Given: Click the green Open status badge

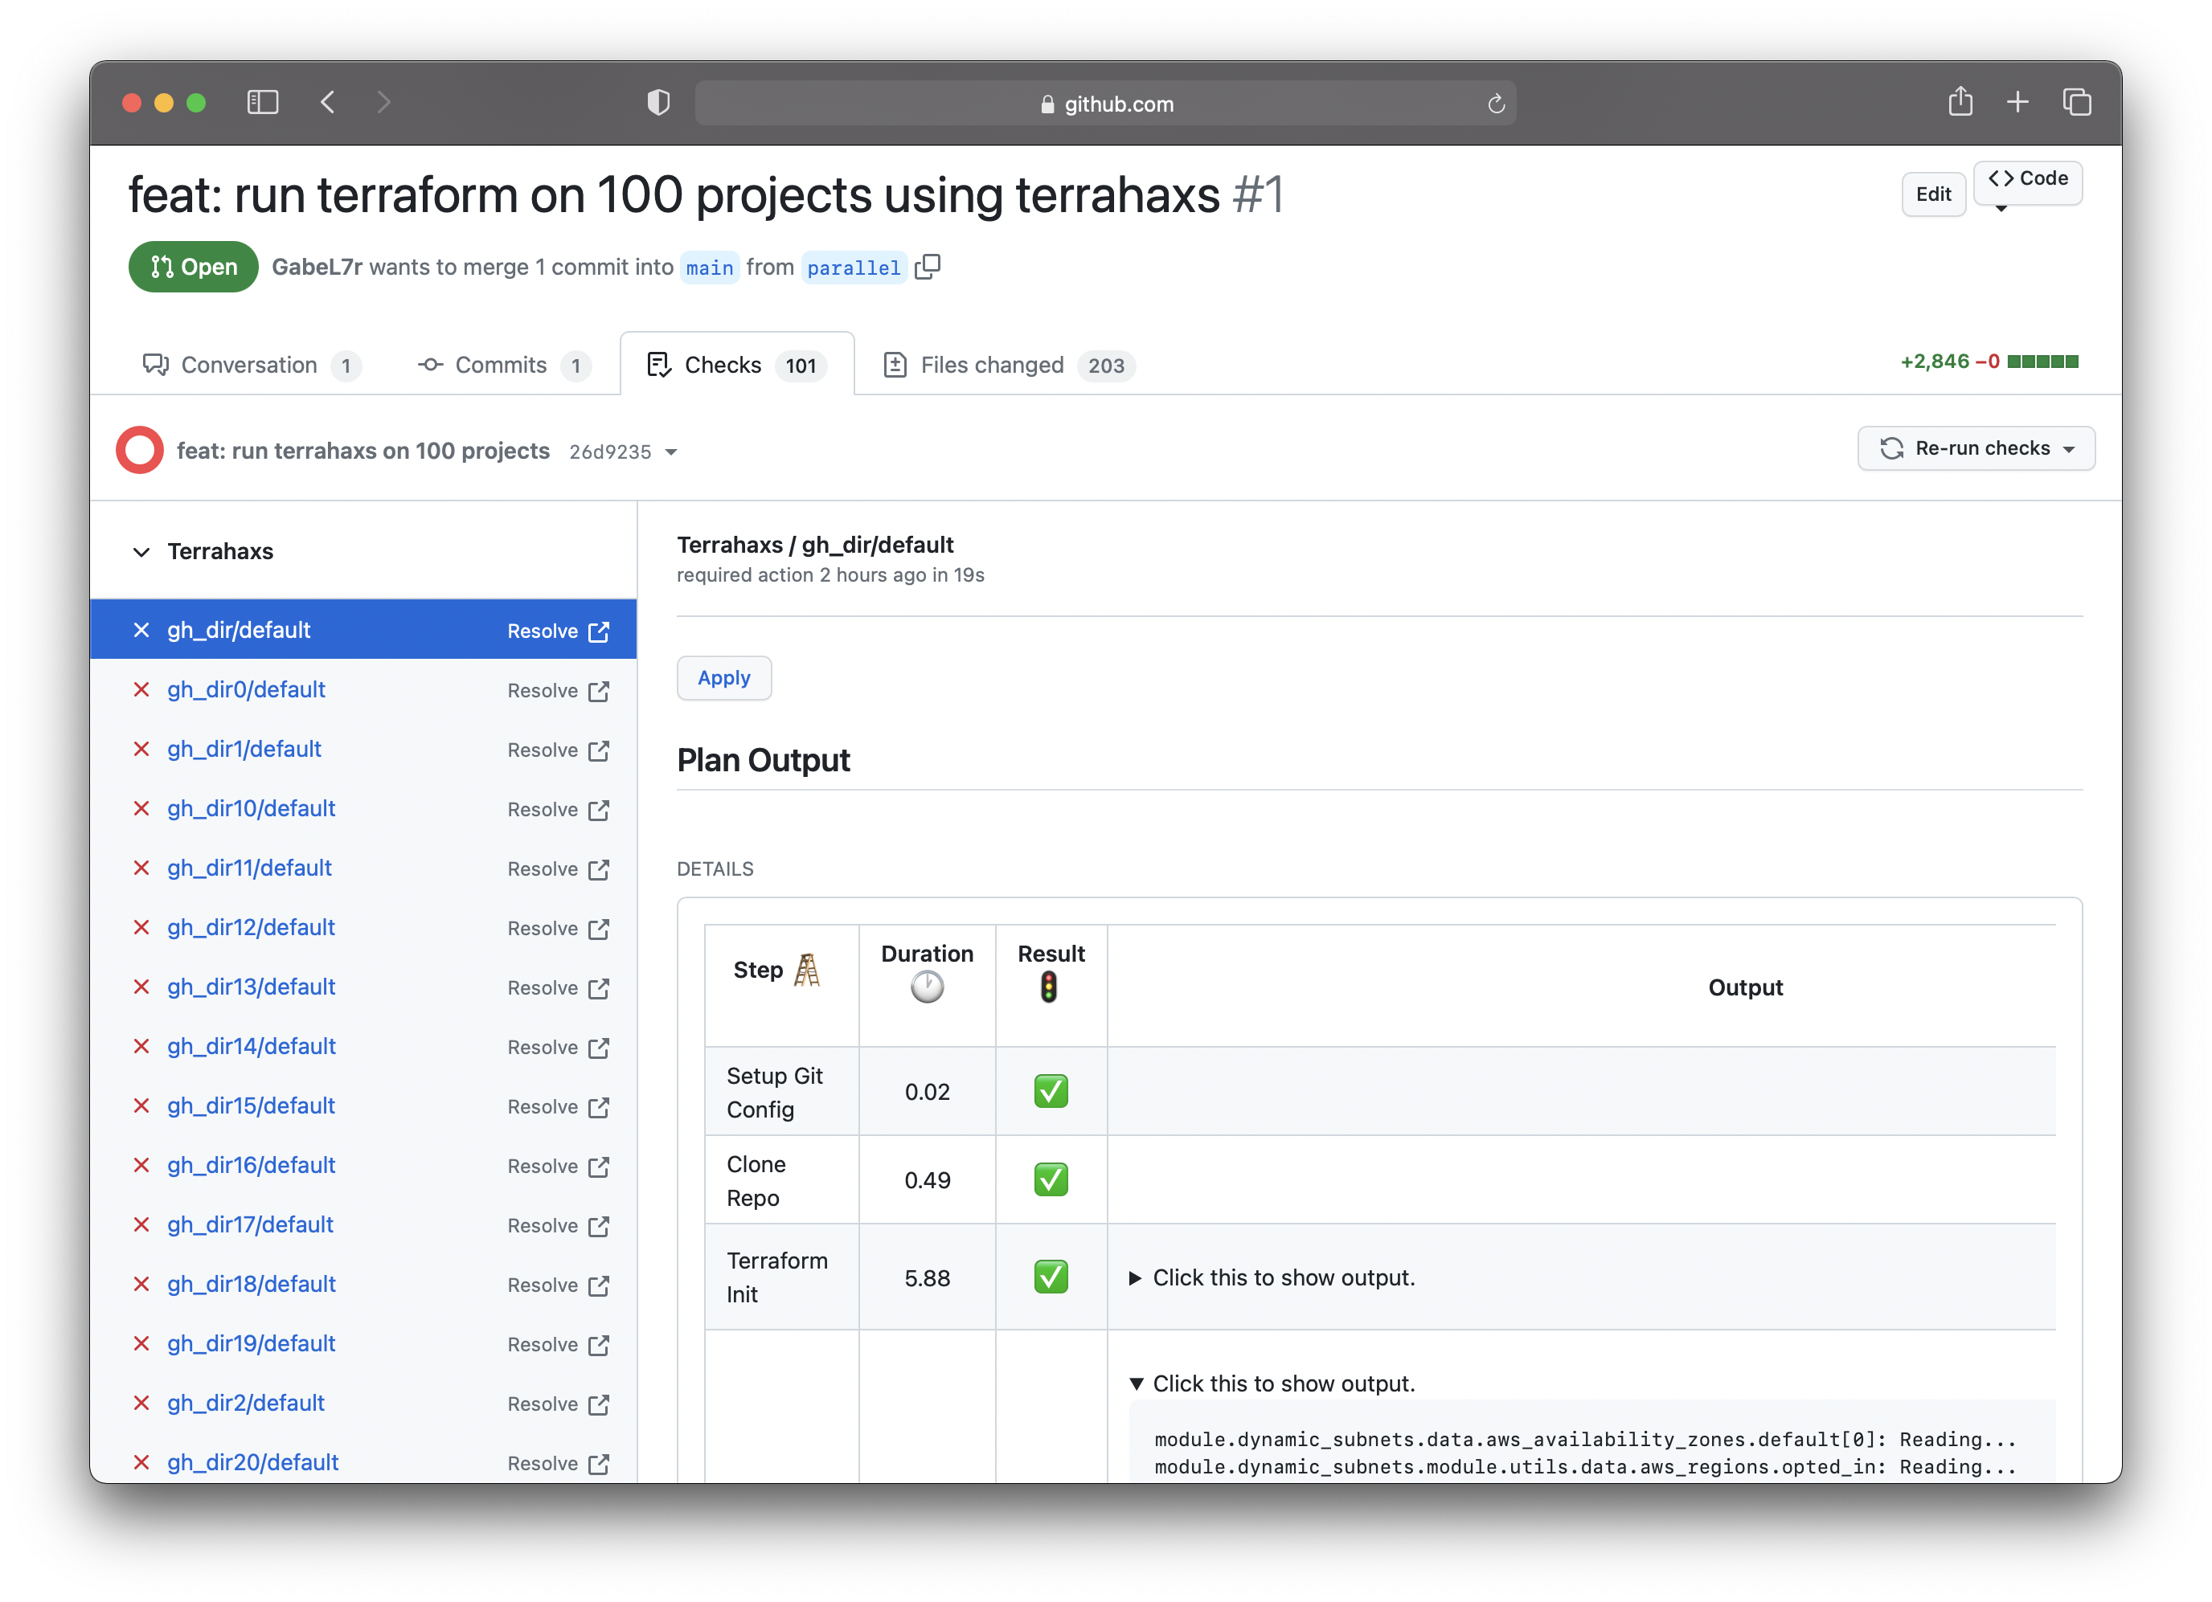Looking at the screenshot, I should pyautogui.click(x=193, y=266).
